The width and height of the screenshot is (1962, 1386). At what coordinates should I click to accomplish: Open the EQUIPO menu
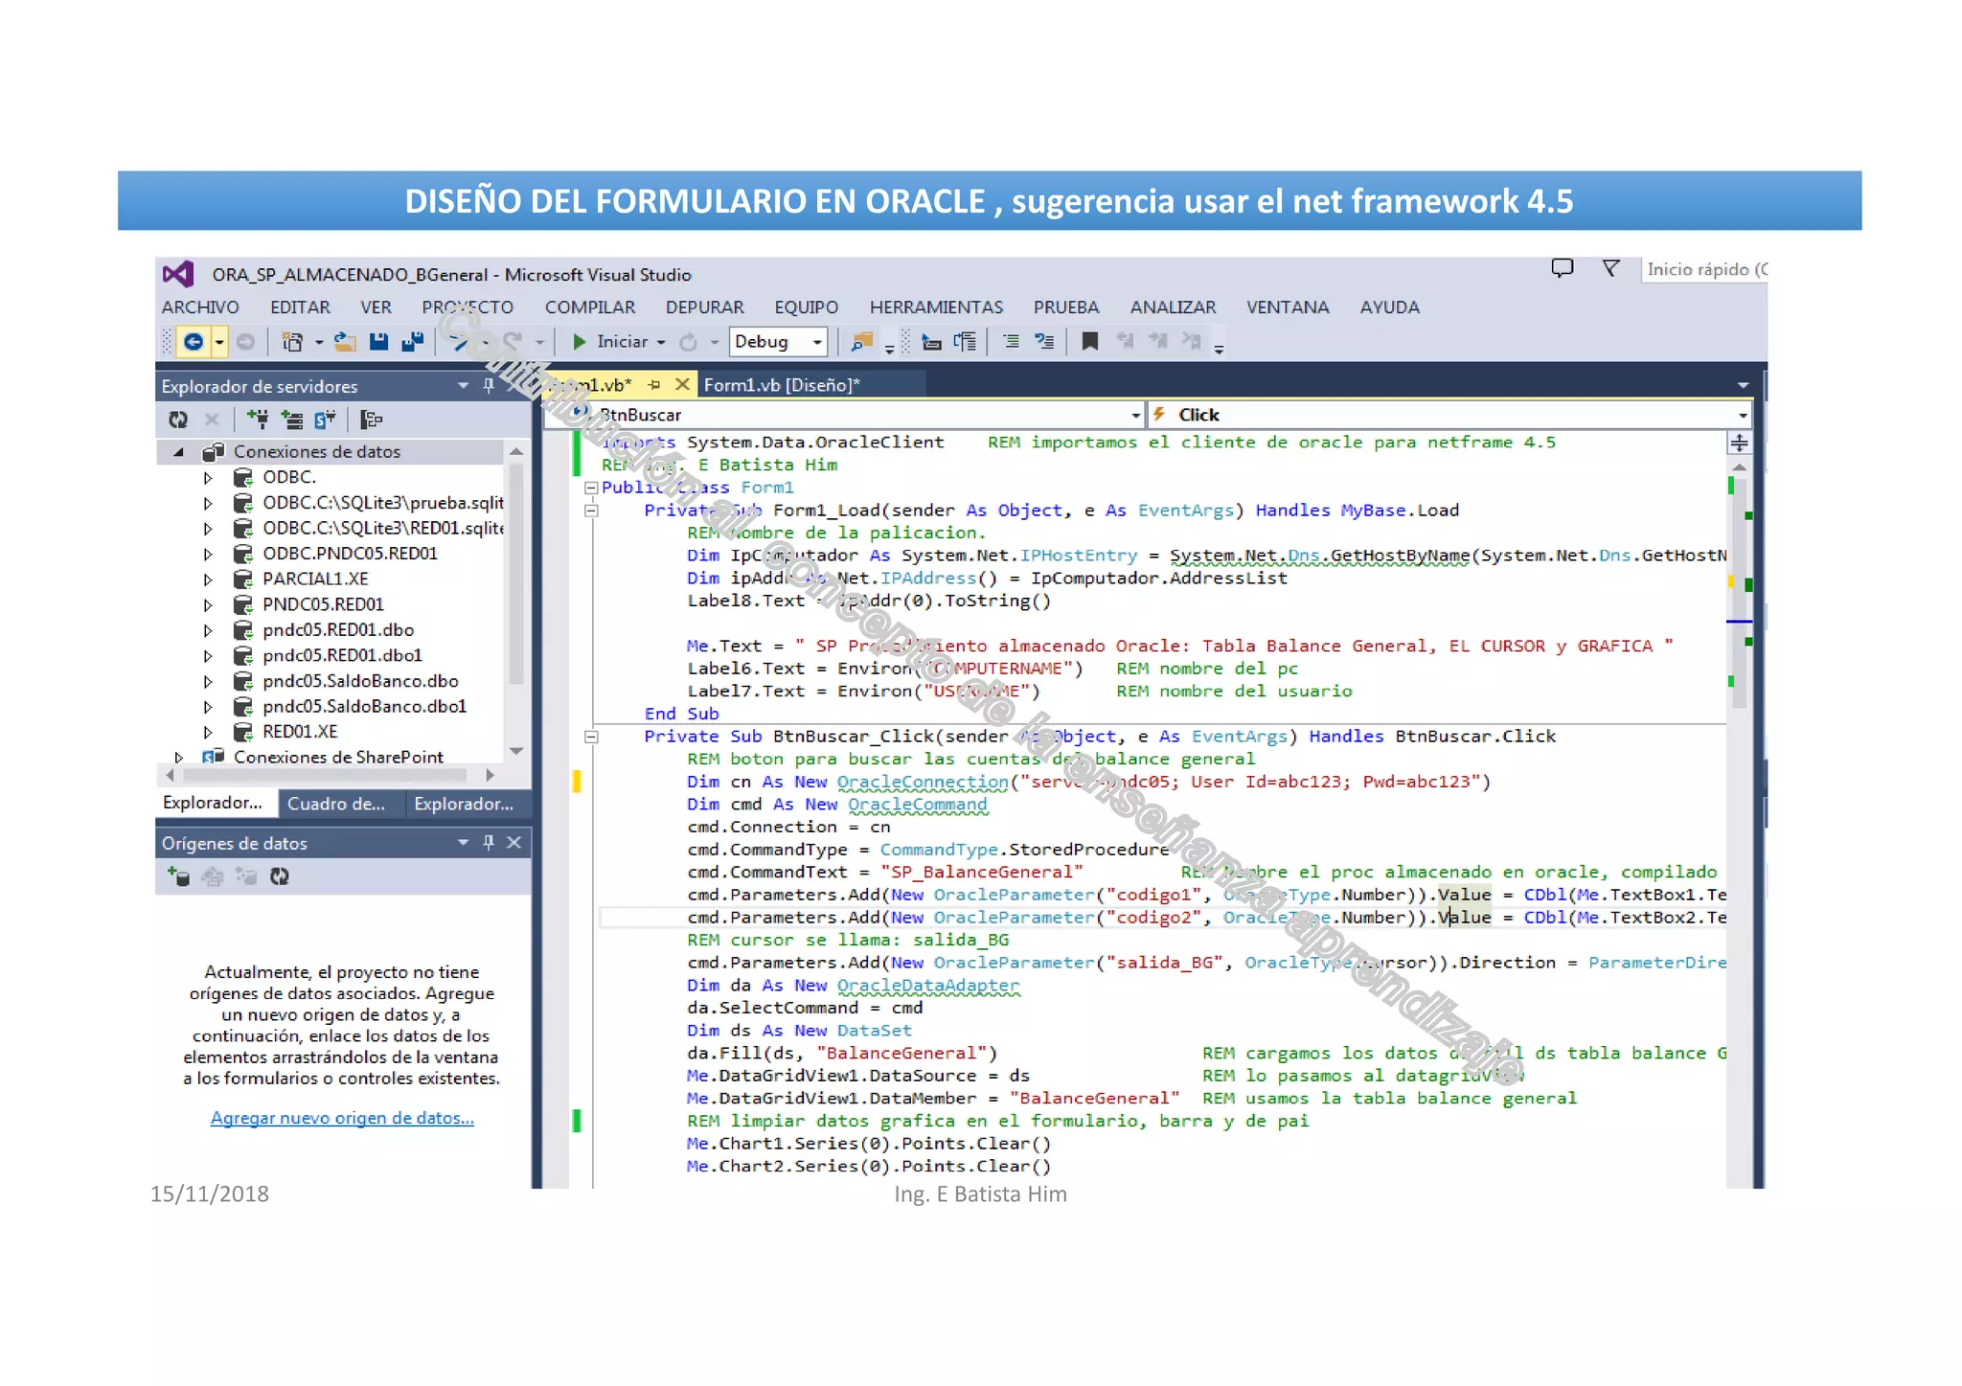pyautogui.click(x=807, y=307)
